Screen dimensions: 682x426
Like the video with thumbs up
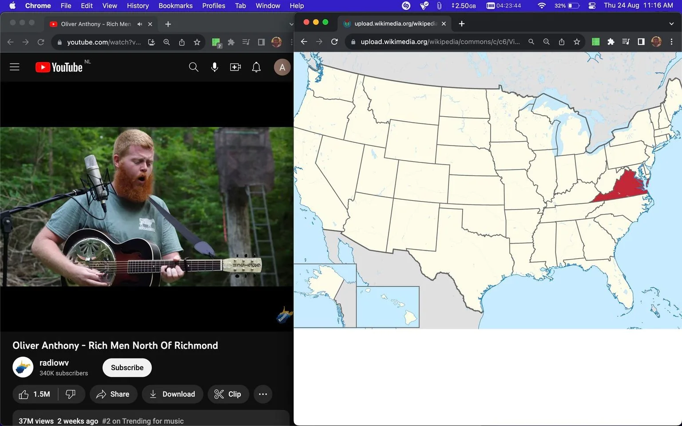[35, 394]
